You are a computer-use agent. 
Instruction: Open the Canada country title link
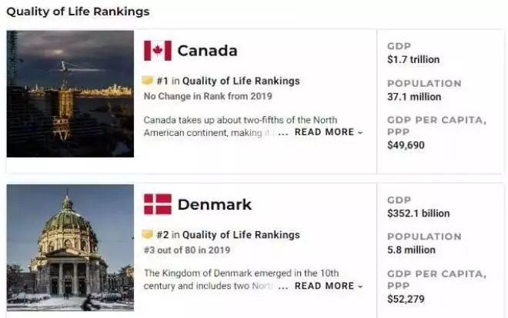coord(207,51)
